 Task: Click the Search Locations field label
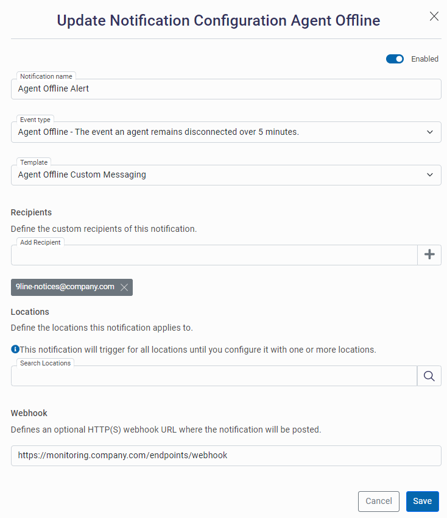(45, 363)
